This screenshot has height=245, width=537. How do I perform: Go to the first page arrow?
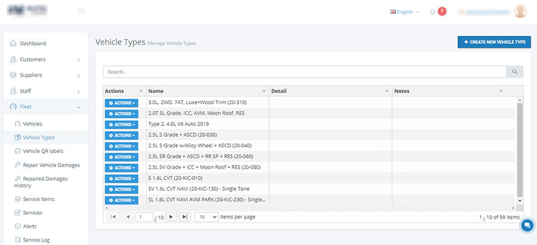113,217
